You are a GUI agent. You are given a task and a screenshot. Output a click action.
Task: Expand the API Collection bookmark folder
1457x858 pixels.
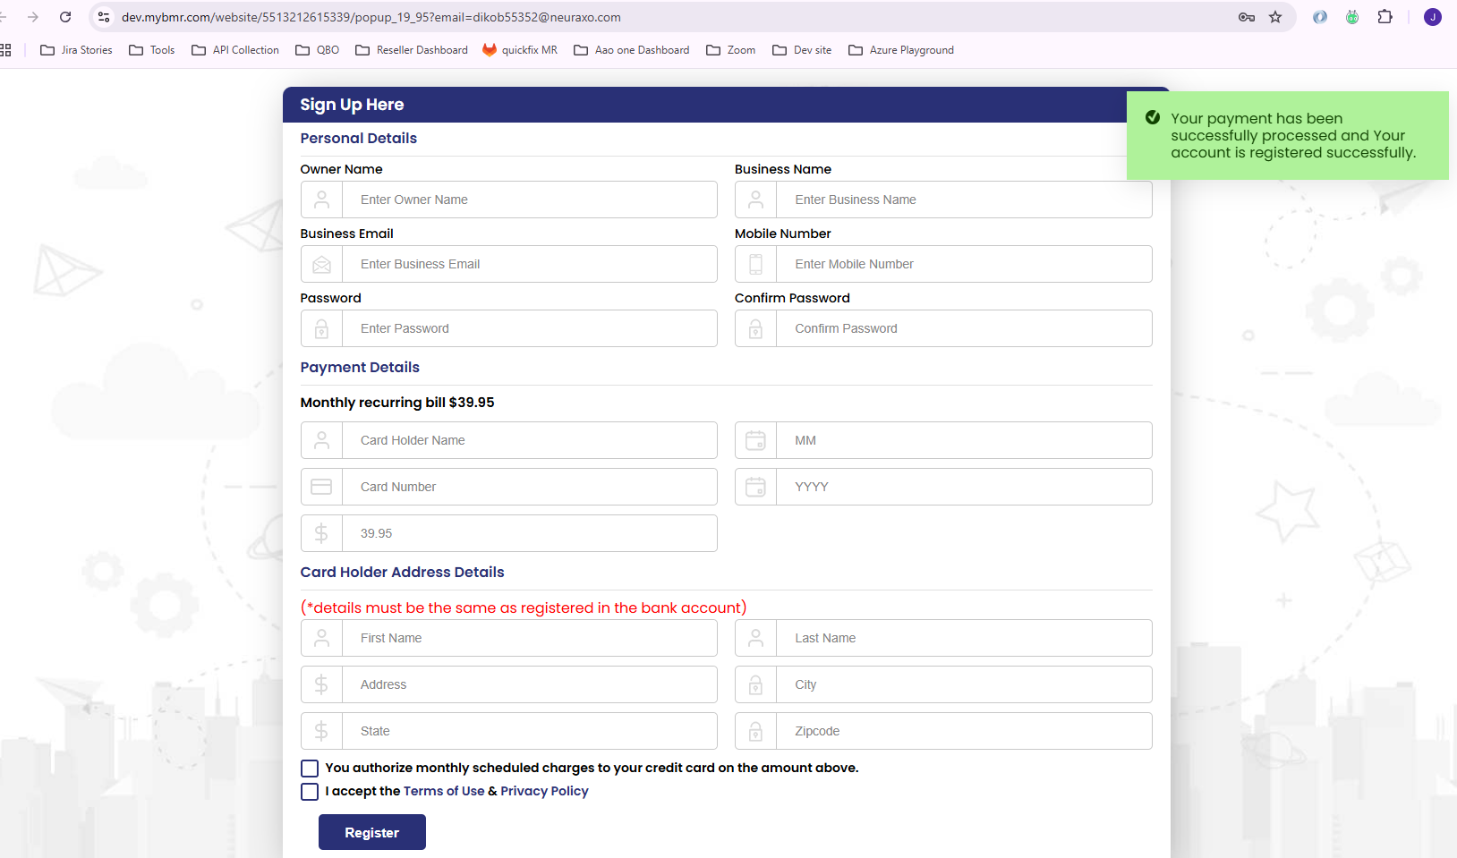tap(235, 50)
